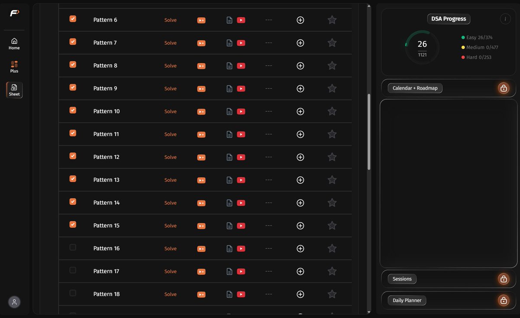The image size is (520, 318).
Task: Mark Pattern 17 as completed
Action: tap(73, 270)
